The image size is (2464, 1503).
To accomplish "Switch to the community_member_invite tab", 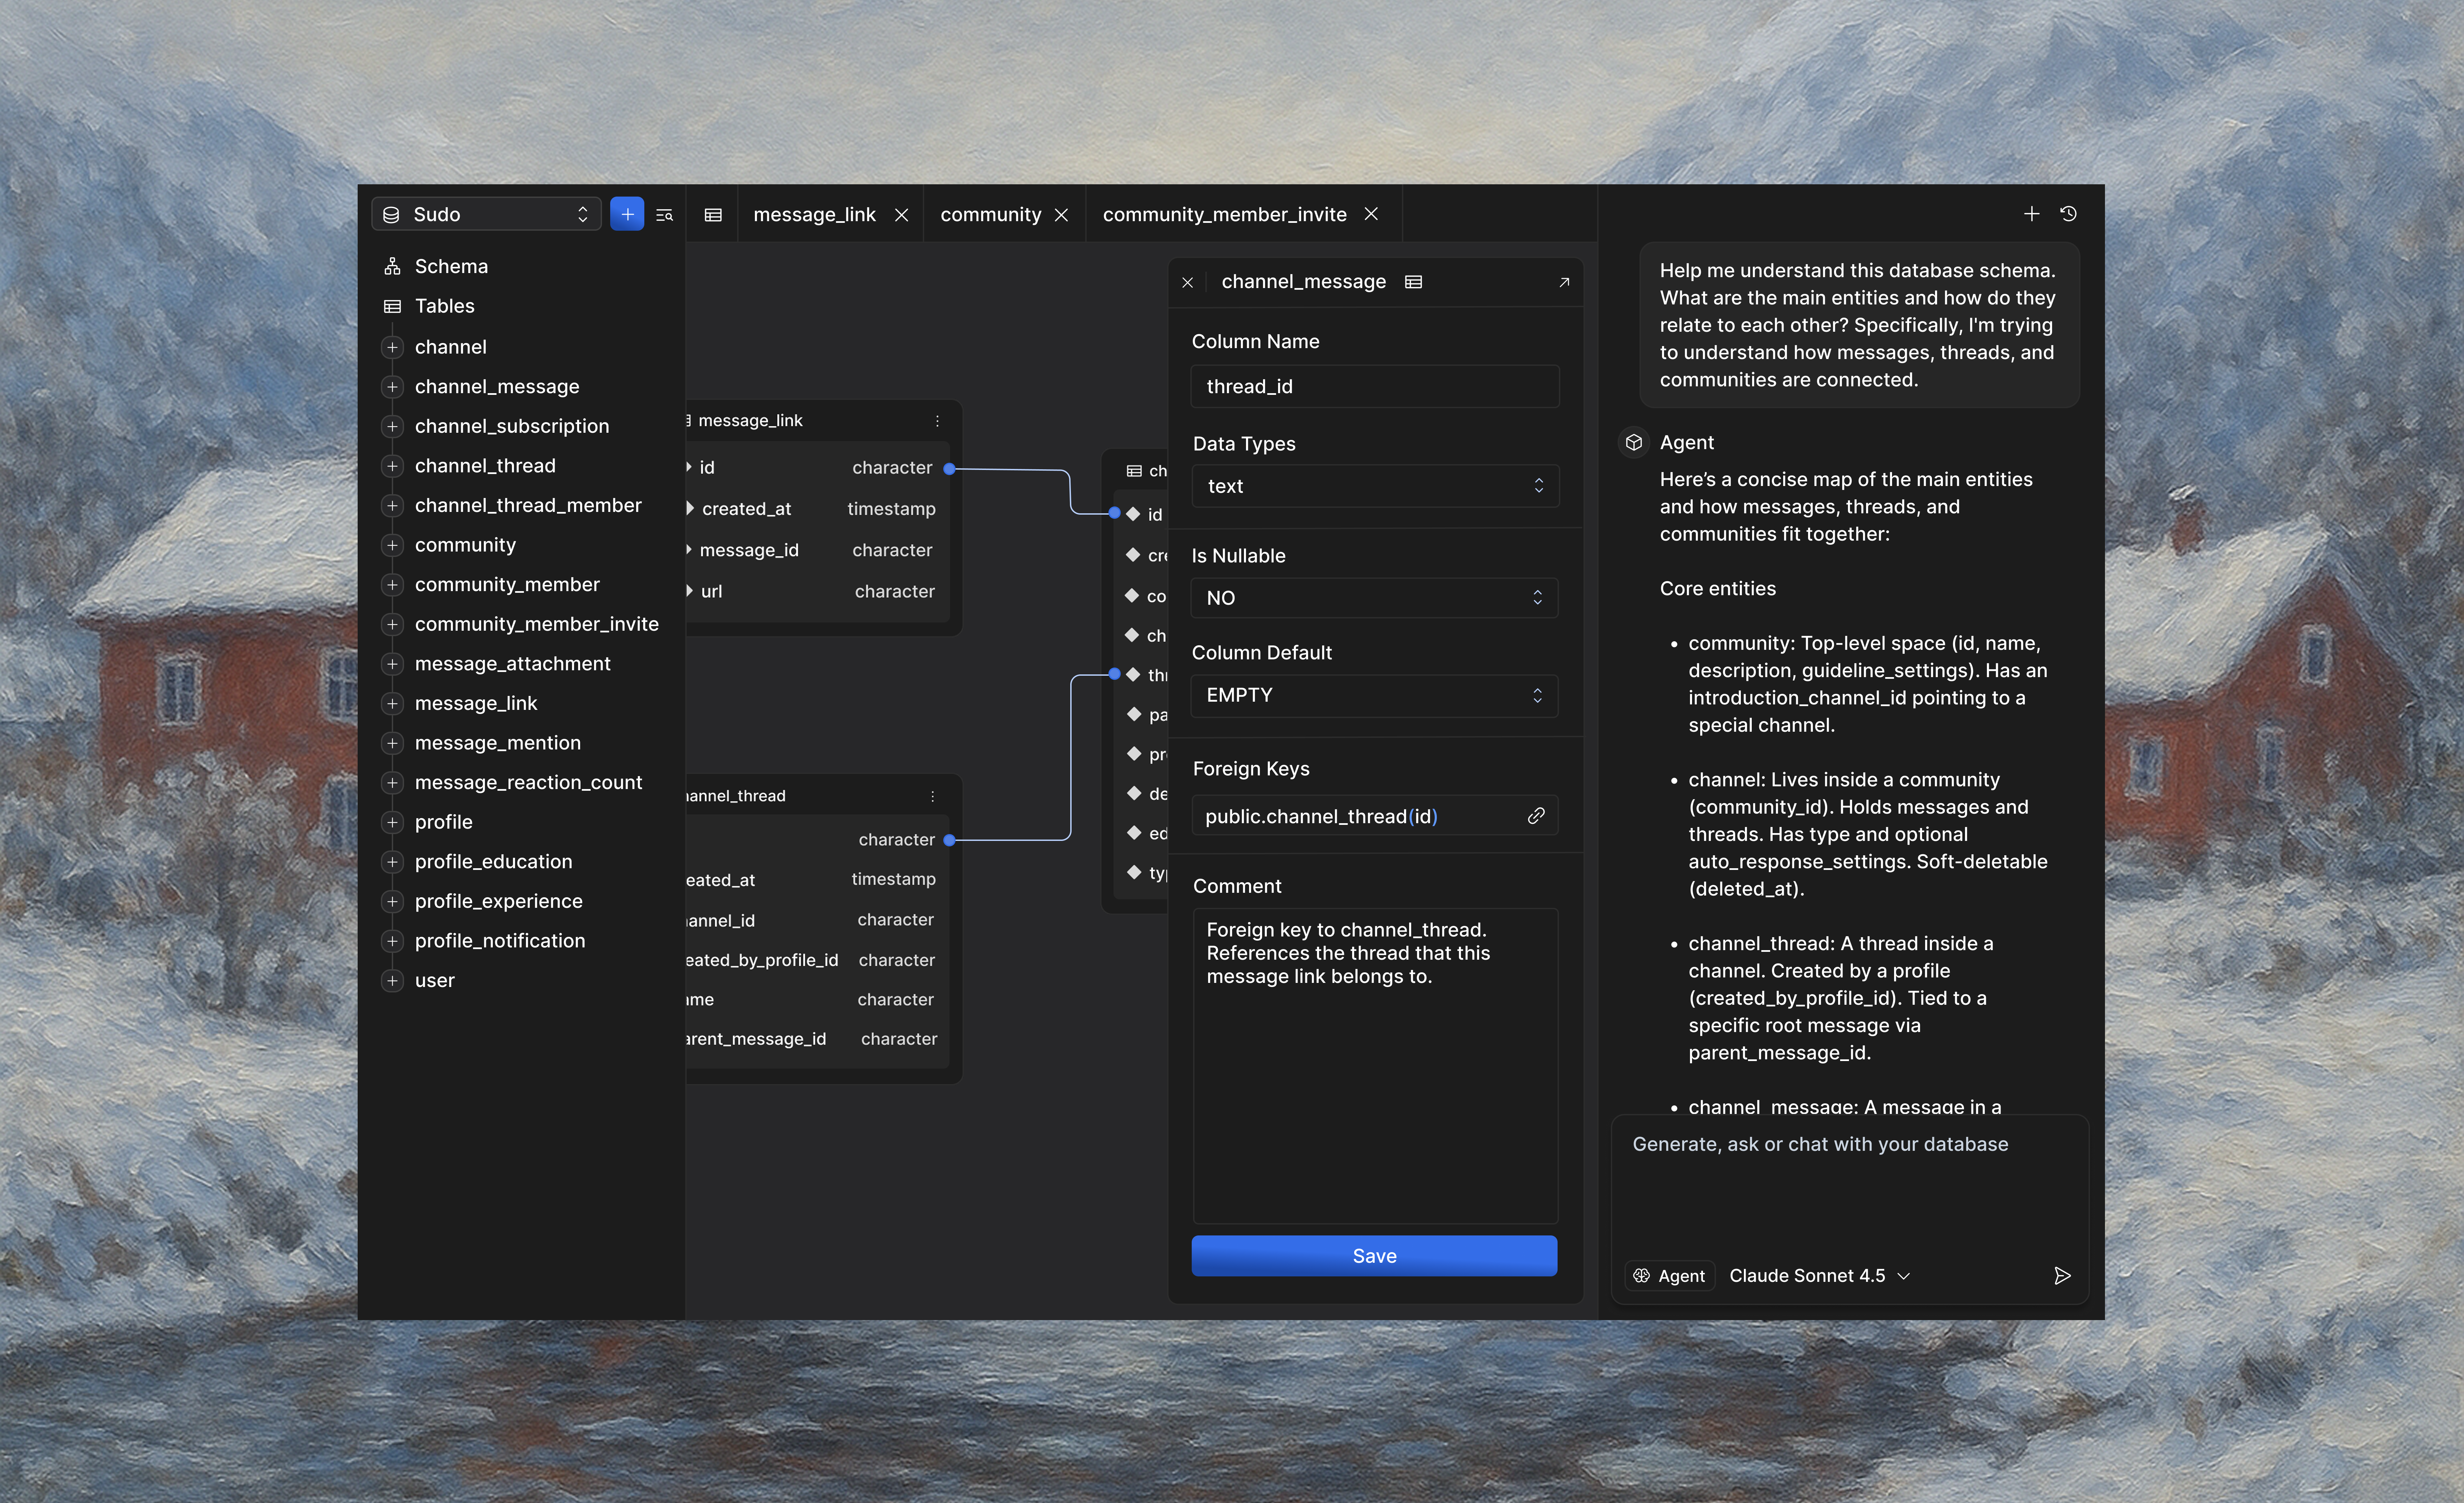I will point(1224,214).
